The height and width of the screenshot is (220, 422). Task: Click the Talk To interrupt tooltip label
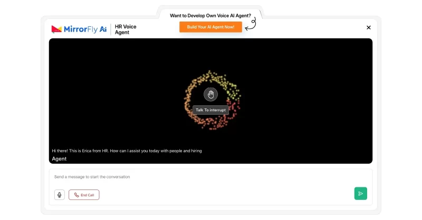(x=210, y=110)
